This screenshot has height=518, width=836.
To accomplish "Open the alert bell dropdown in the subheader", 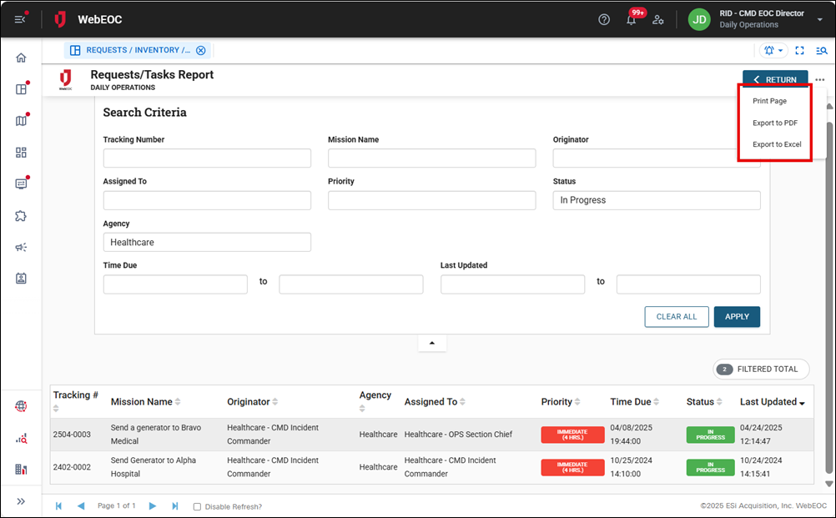I will click(773, 50).
